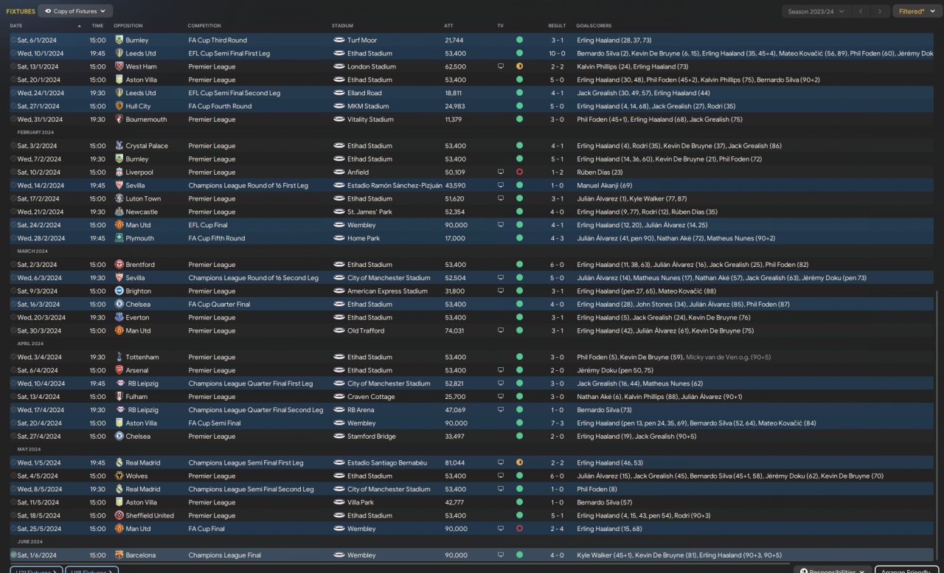Toggle the check circle for Sat, 24/2/2024
The height and width of the screenshot is (573, 944).
click(13, 225)
